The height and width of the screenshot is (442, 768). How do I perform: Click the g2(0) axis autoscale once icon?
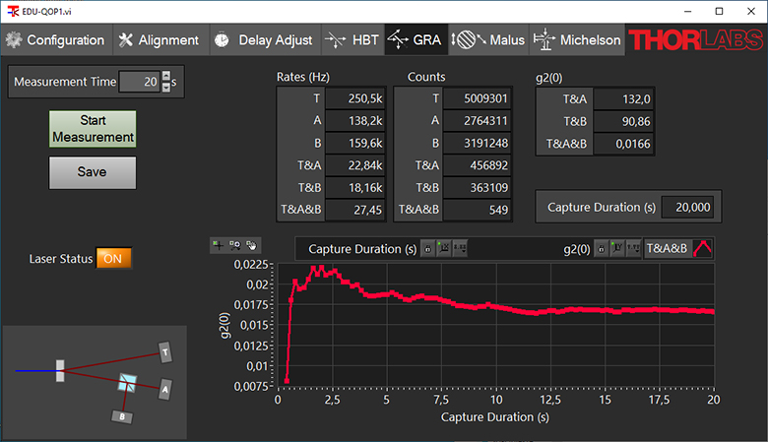point(616,249)
